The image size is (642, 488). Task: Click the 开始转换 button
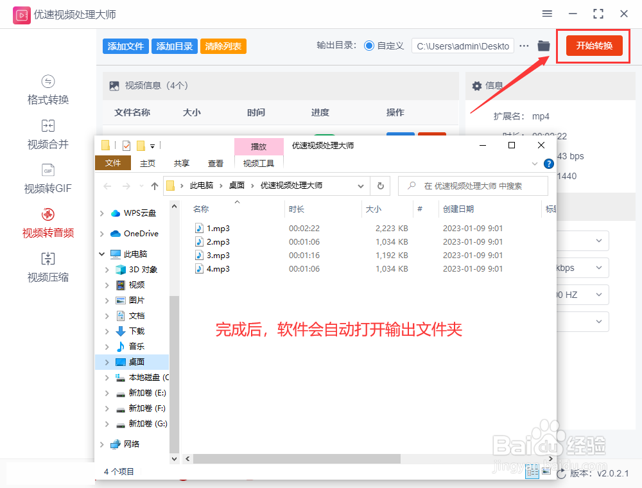coord(594,46)
